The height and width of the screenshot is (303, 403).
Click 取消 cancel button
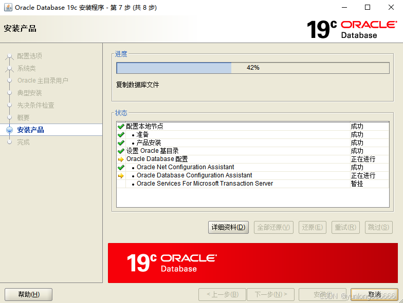374,294
